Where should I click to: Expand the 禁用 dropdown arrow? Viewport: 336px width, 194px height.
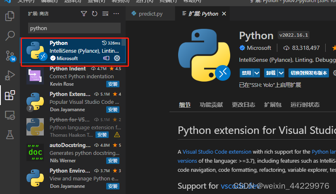[x=257, y=73]
